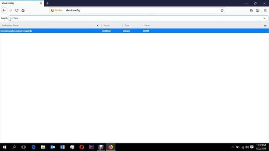Open the Library icon in toolbar
Viewport: 269px width, 151px height.
(251, 10)
